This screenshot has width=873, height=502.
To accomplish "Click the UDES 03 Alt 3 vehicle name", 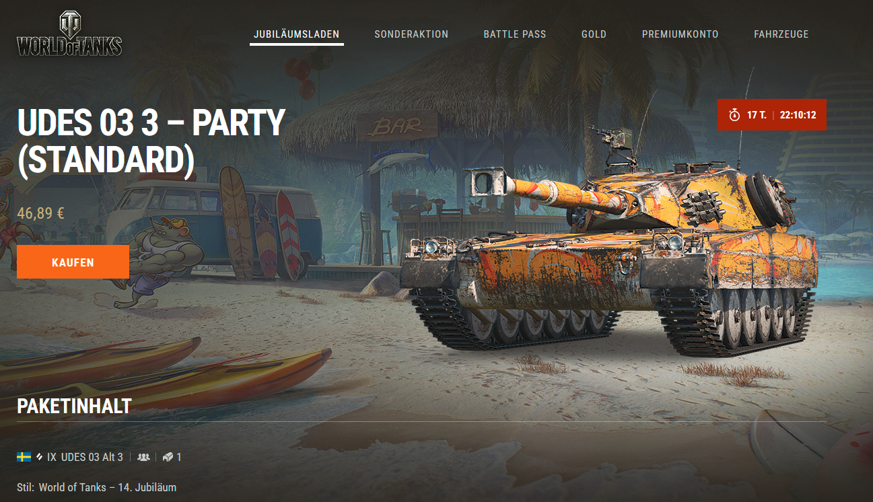I will coord(92,457).
